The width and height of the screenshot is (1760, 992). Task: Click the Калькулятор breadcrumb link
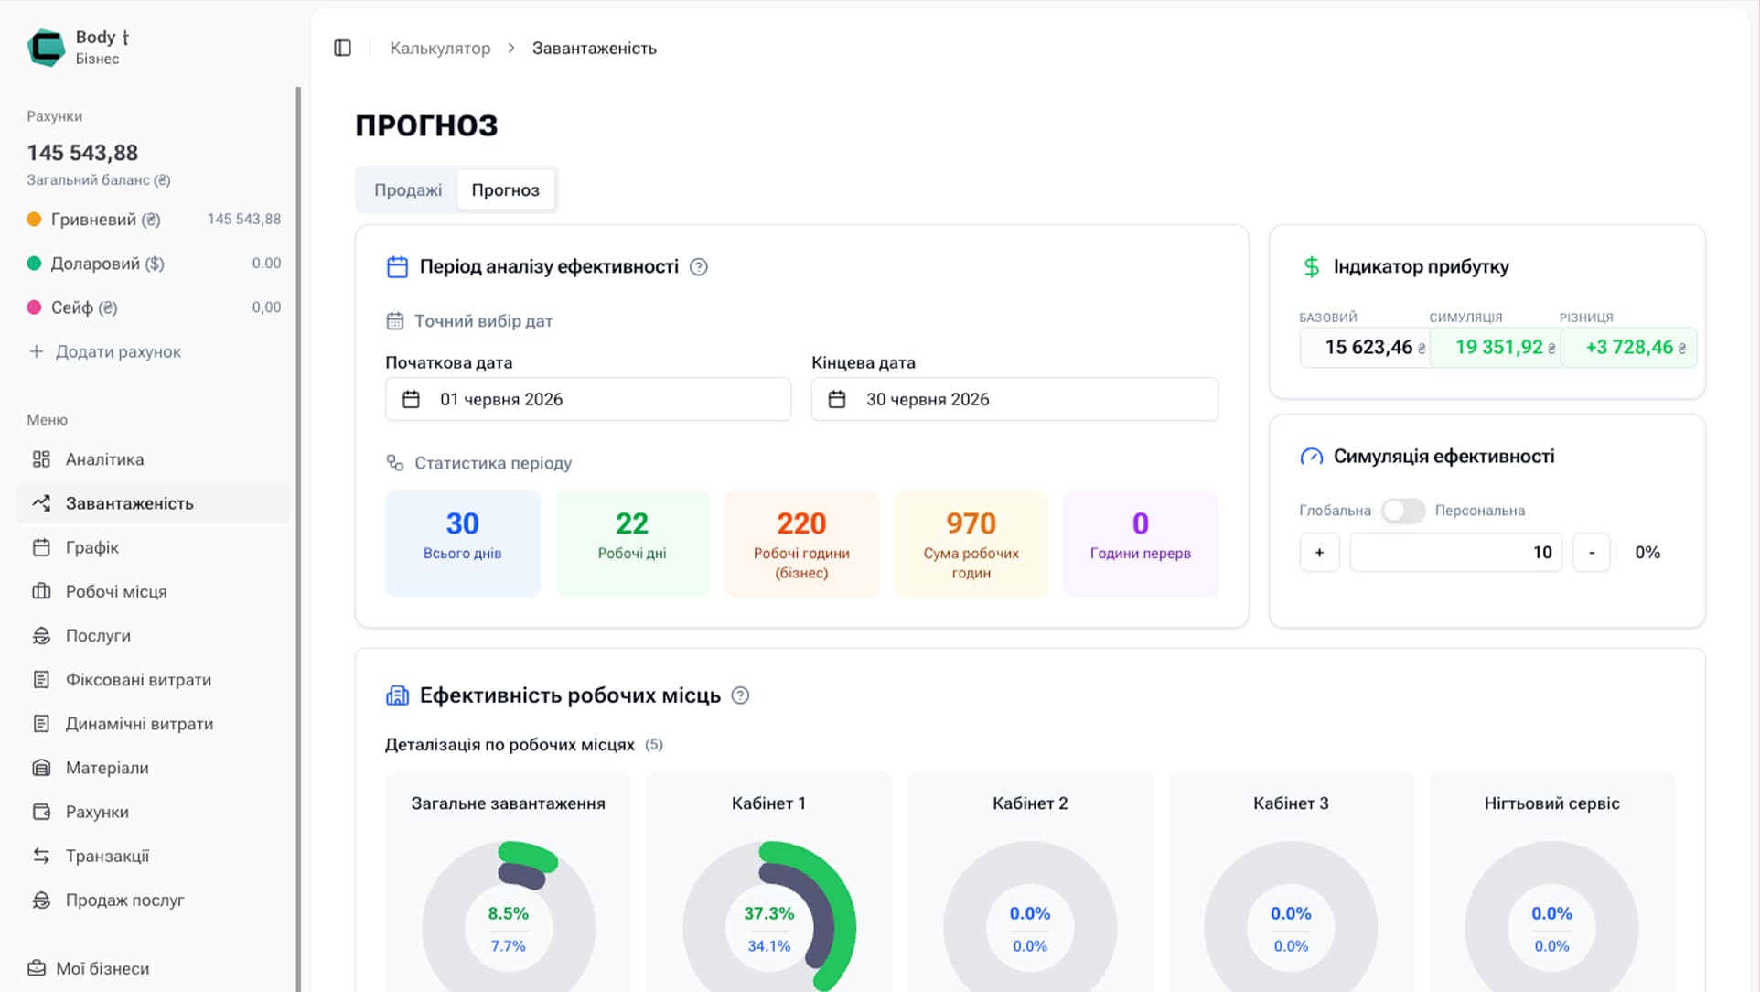click(x=440, y=48)
